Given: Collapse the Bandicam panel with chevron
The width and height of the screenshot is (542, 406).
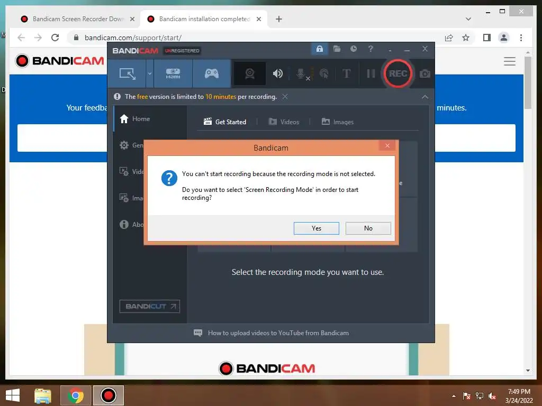Looking at the screenshot, I should tap(425, 97).
